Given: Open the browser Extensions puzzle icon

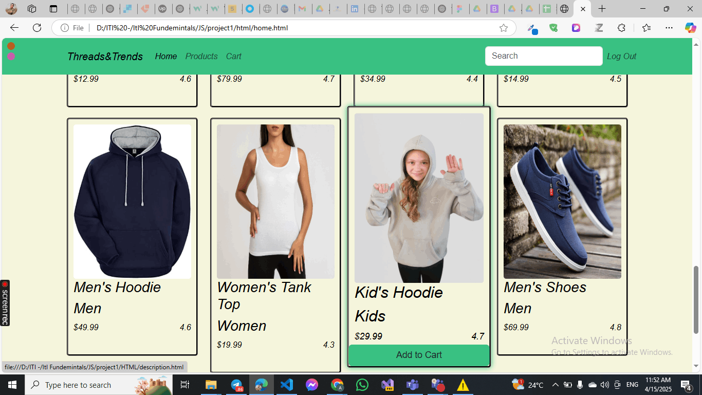Looking at the screenshot, I should 621,28.
